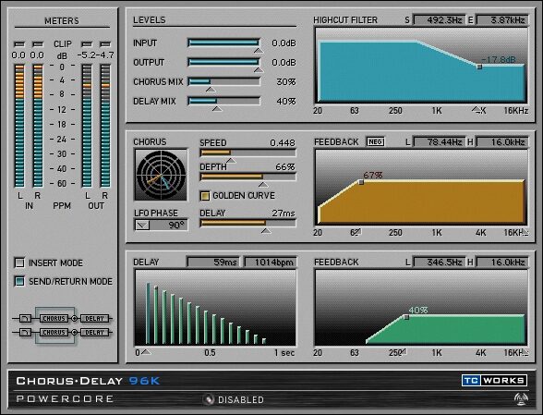The image size is (543, 415).
Task: Click chorus feedback low 78.44Hz field
Action: coord(440,141)
